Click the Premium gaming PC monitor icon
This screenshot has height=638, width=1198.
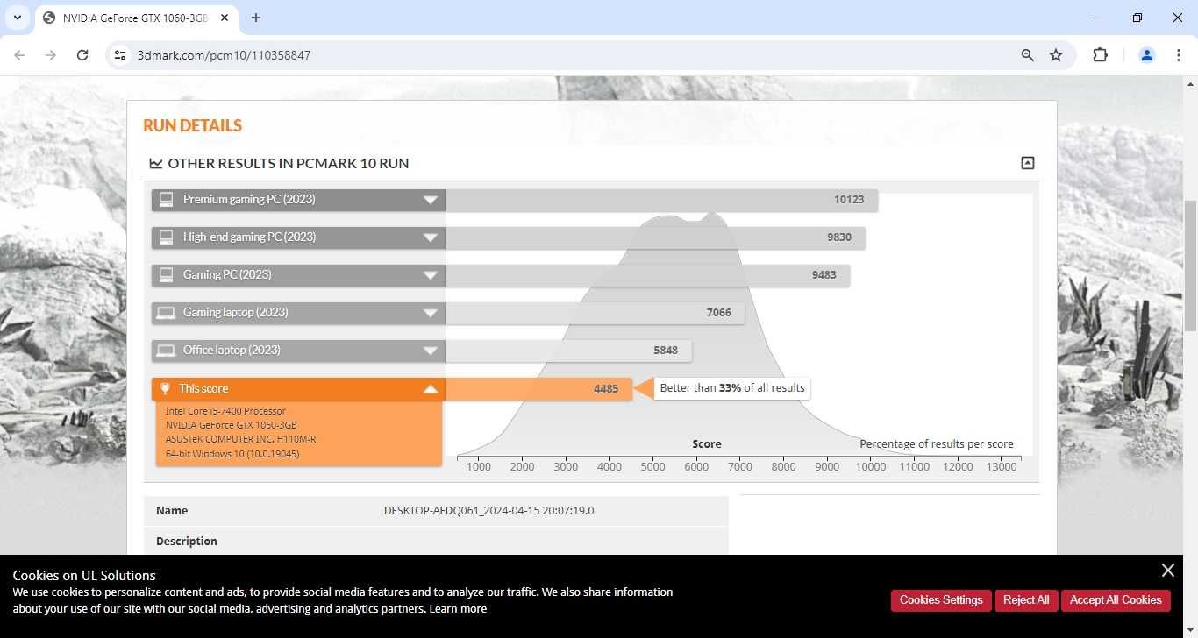pos(166,200)
